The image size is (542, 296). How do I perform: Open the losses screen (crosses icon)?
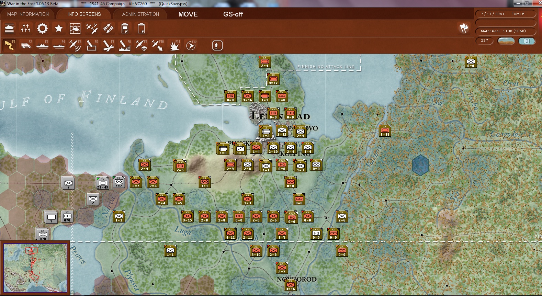point(26,28)
